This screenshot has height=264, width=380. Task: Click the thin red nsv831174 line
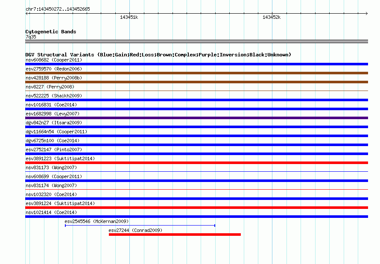coord(196,189)
